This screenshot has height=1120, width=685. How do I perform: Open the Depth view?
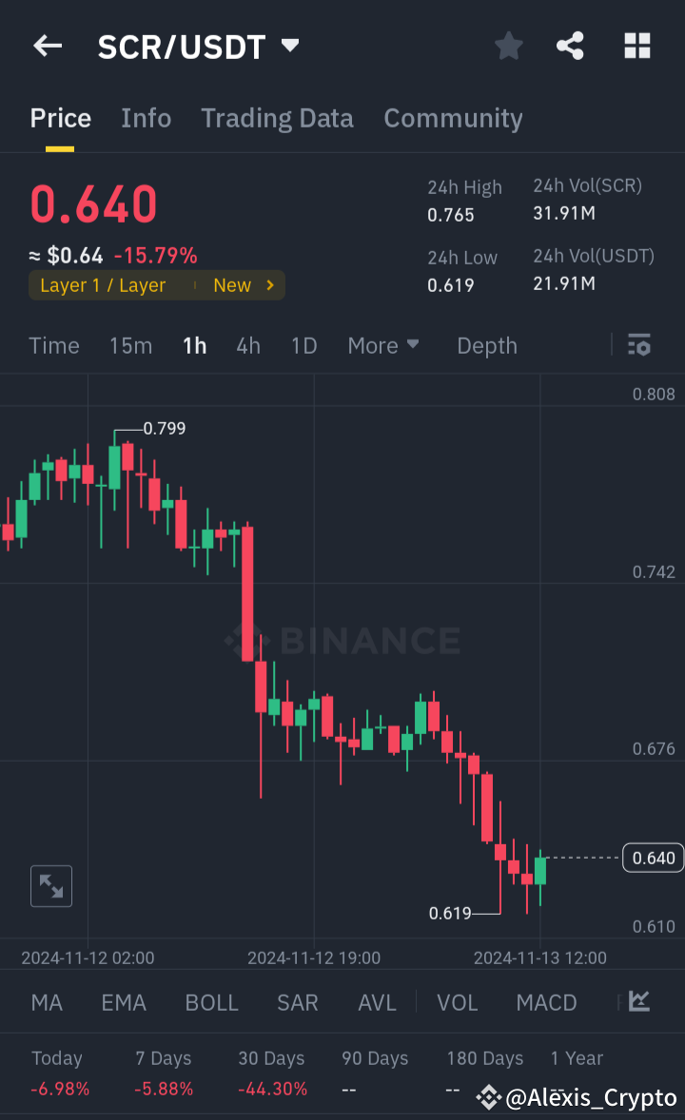click(x=486, y=345)
